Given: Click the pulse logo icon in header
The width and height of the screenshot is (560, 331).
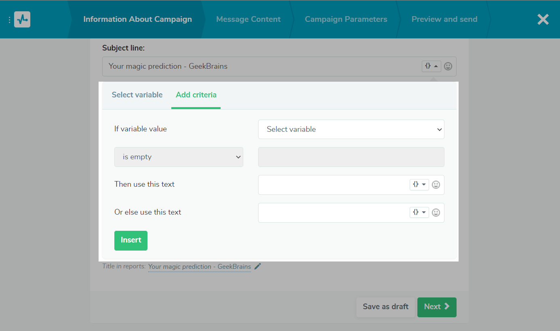Looking at the screenshot, I should (22, 19).
